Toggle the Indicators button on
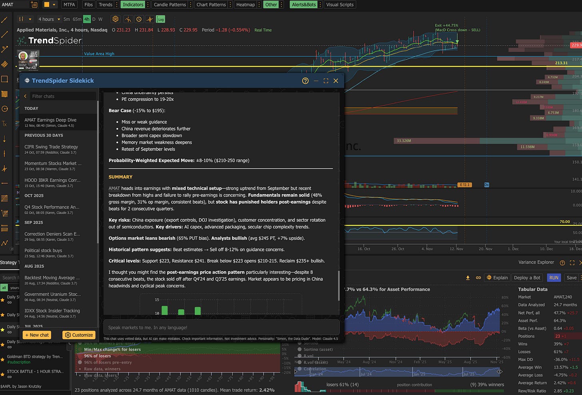Image resolution: width=582 pixels, height=395 pixels. (133, 5)
